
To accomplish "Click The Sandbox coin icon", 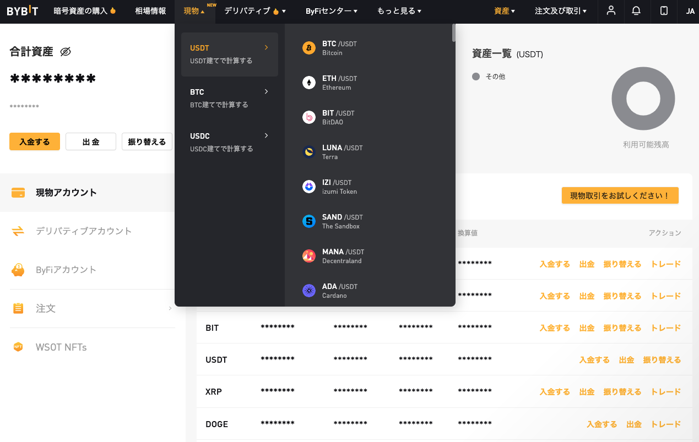I will (x=309, y=221).
